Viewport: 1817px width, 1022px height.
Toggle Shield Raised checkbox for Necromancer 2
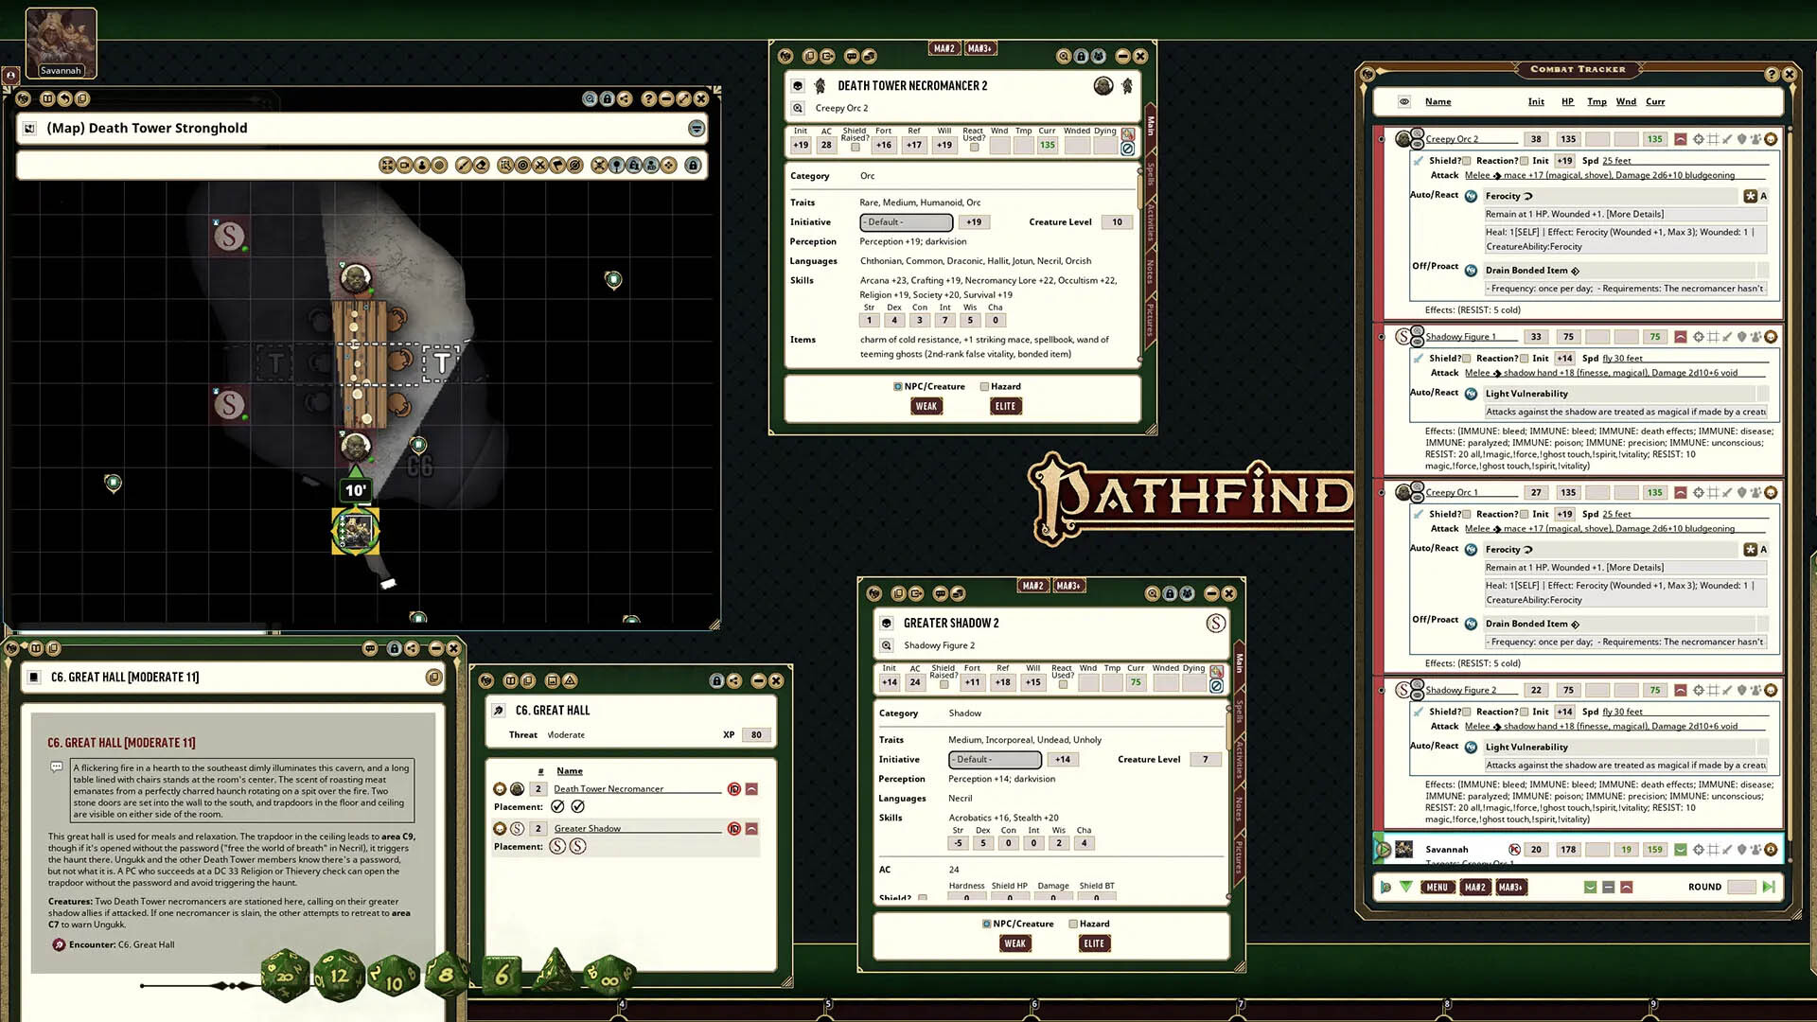(855, 147)
